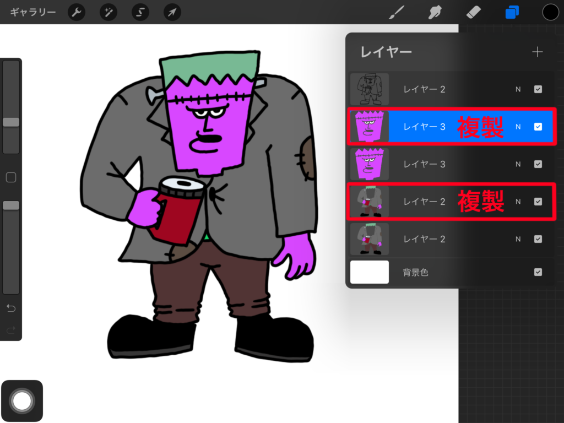Hide the line-art レイヤー 2 layer checkbox
Viewport: 564px width, 423px height.
tap(538, 89)
